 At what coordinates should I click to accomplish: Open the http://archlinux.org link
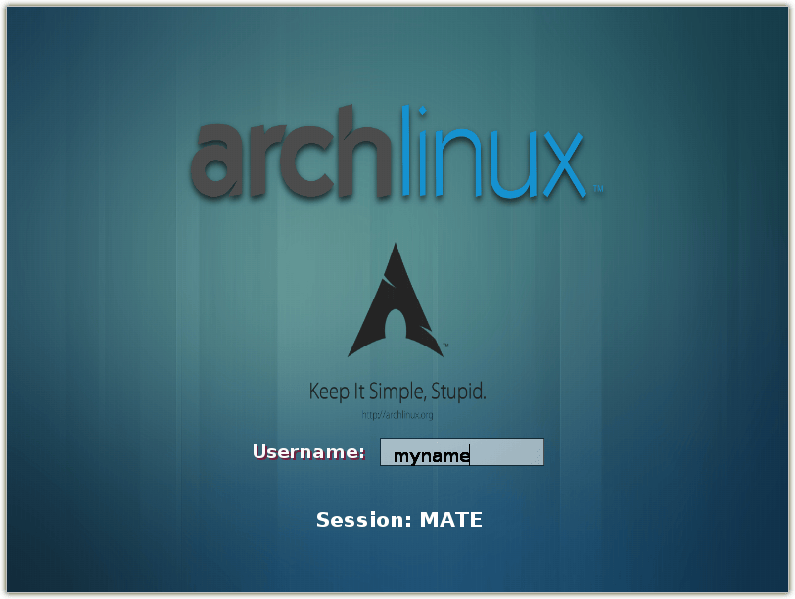tap(397, 415)
